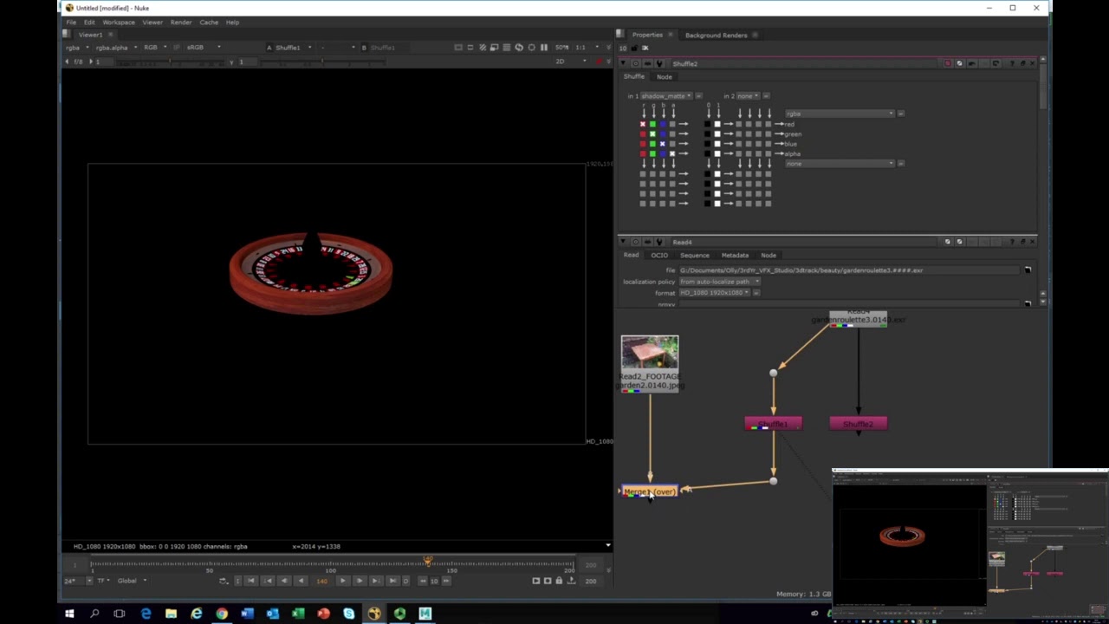Open the rgba output layer dropdown

(840, 114)
